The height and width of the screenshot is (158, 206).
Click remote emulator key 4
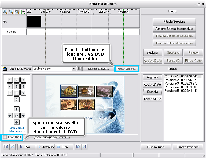click(x=10, y=86)
